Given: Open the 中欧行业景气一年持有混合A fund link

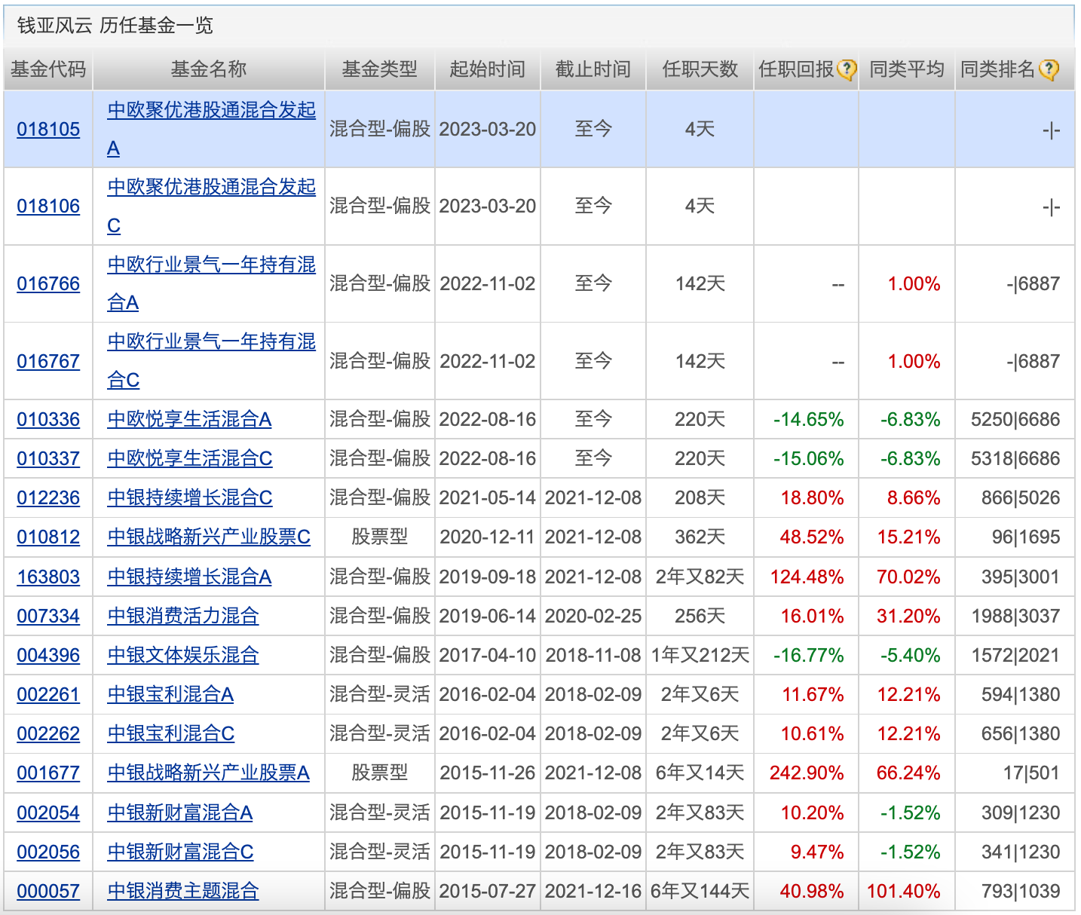Looking at the screenshot, I should [211, 283].
